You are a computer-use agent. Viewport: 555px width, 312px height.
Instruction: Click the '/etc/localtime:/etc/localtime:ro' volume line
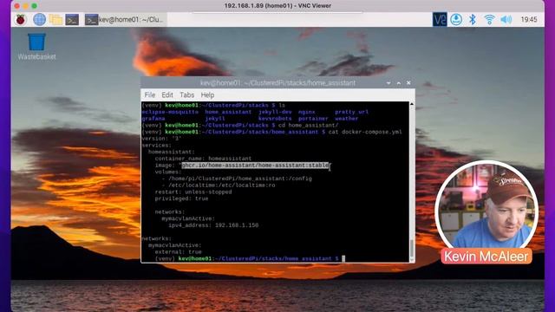pos(222,185)
